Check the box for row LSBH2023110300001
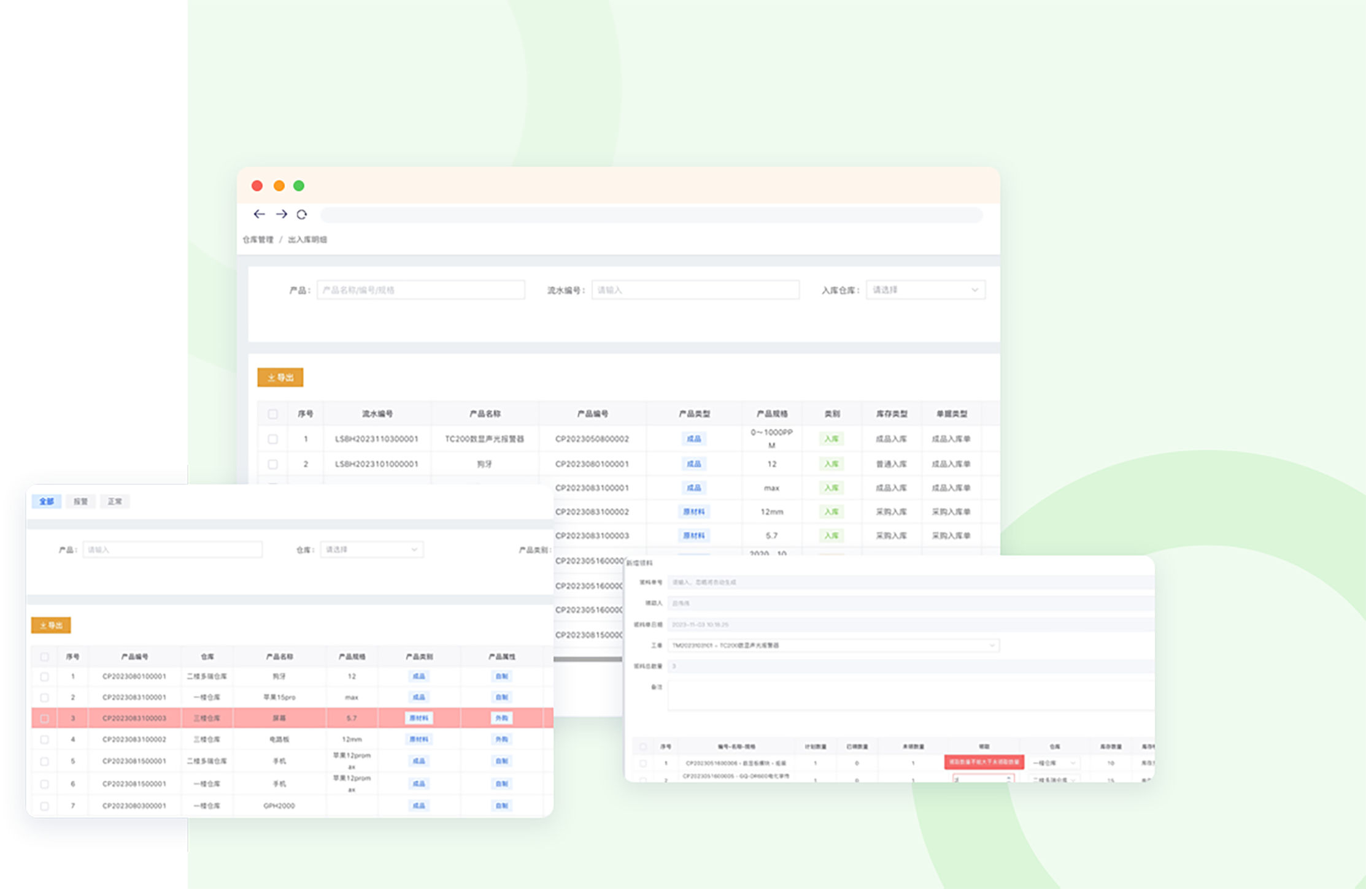The image size is (1366, 889). tap(273, 439)
